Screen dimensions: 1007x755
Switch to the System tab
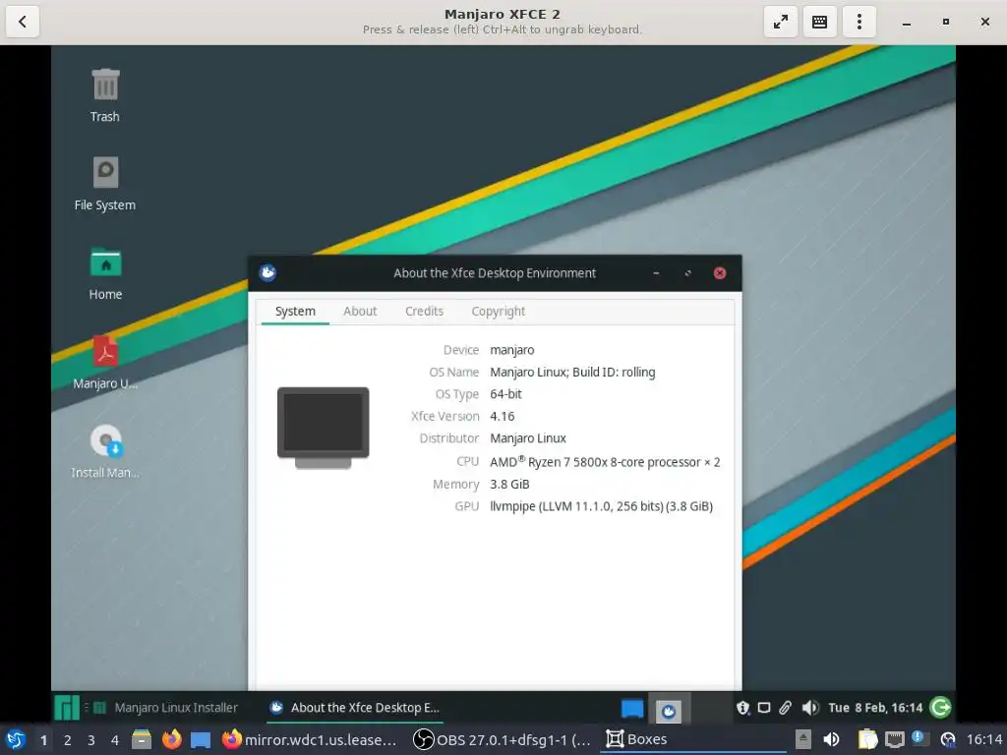point(295,312)
